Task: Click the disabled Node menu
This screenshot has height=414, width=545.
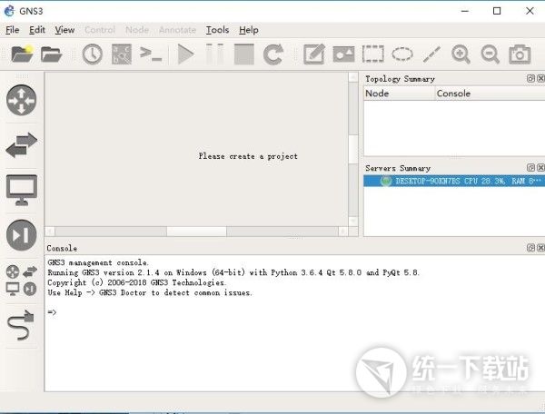Action: [x=137, y=30]
